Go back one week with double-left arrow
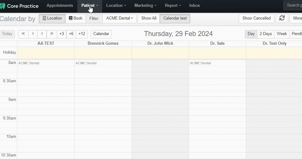 (23, 34)
